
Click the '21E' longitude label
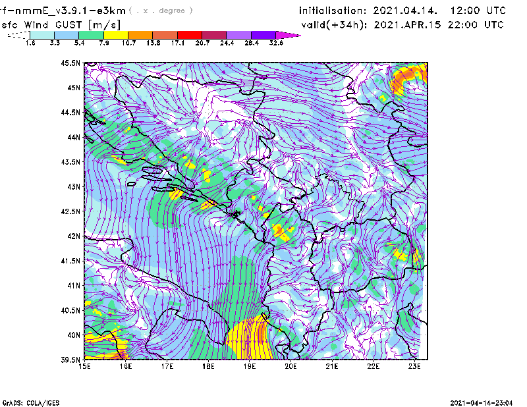pos(332,366)
